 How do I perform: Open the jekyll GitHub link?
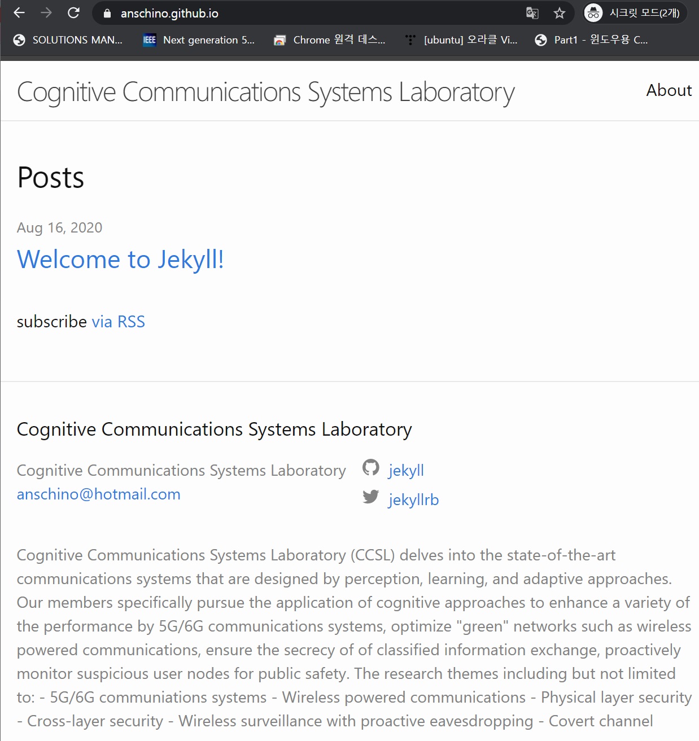(406, 471)
